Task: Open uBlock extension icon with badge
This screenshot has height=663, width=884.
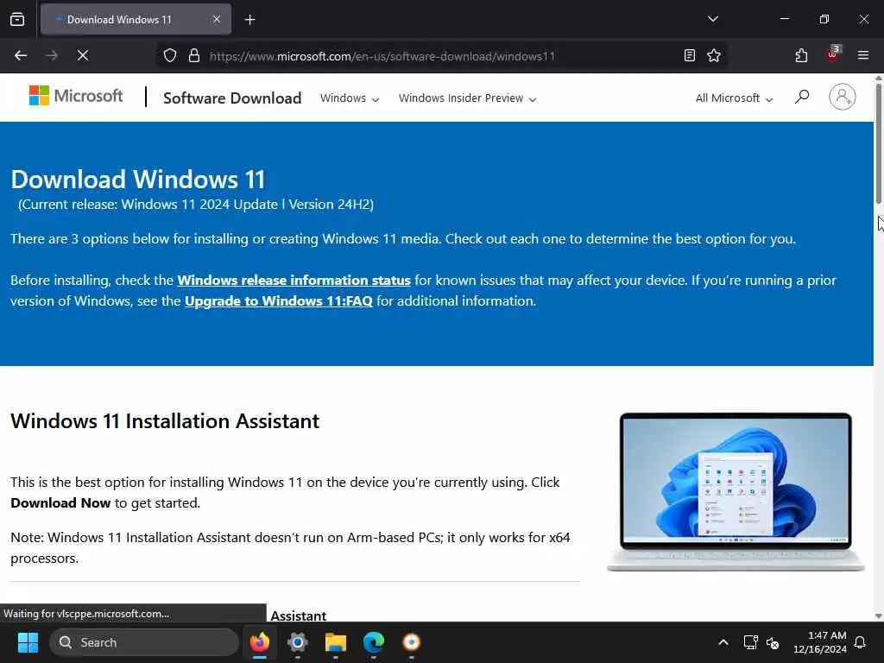Action: pyautogui.click(x=833, y=54)
